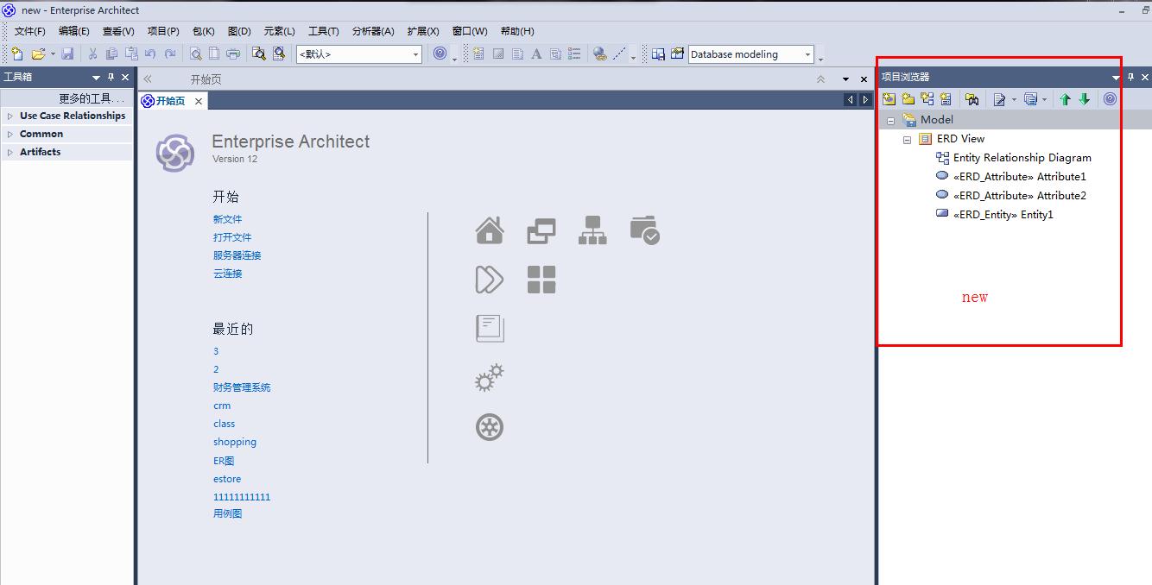Click the globe hyperlink toolbar icon
This screenshot has width=1152, height=585.
click(x=600, y=53)
